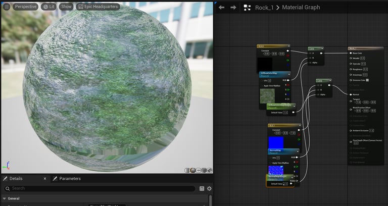Click the DiffuseColorMap RGB output pin
Viewport: 388px width, 206px height.
click(288, 80)
